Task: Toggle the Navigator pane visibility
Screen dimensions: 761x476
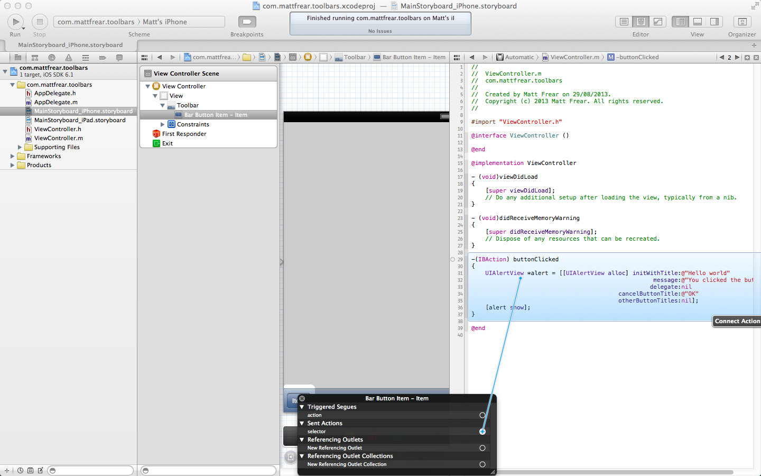Action: coord(681,22)
